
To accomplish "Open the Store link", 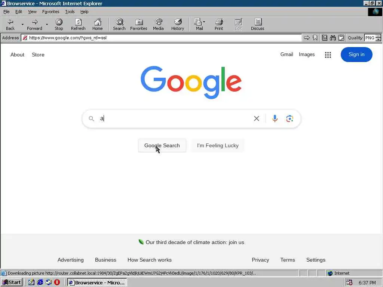I will (38, 55).
